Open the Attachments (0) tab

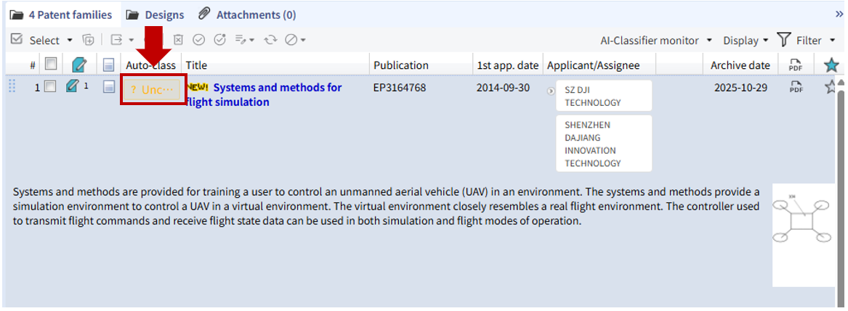tap(248, 14)
